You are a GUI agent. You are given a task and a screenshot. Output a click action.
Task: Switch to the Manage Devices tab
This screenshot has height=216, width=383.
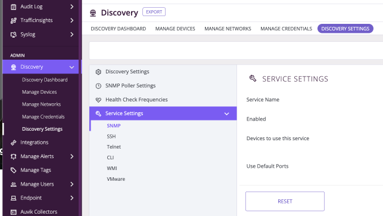click(175, 29)
